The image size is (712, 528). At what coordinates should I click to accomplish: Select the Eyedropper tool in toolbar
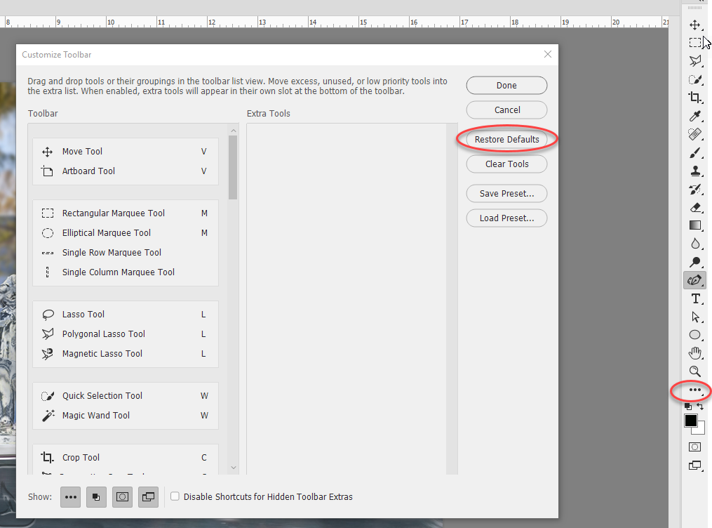pos(694,116)
